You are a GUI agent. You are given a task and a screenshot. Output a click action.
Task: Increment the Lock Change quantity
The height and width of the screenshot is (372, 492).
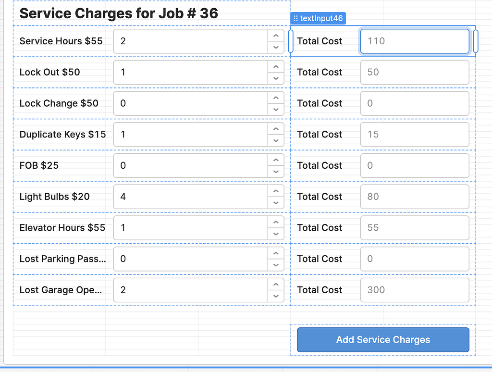(x=275, y=97)
